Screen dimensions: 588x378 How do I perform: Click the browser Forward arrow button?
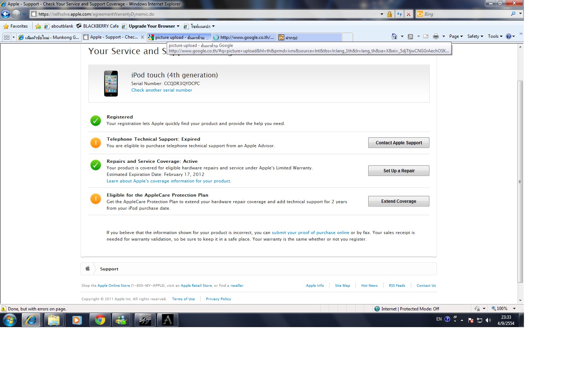coord(16,14)
